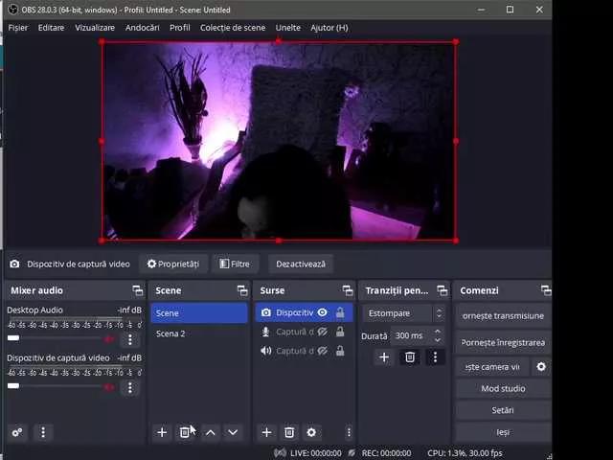Mute the Desktop Audio channel

(109, 338)
